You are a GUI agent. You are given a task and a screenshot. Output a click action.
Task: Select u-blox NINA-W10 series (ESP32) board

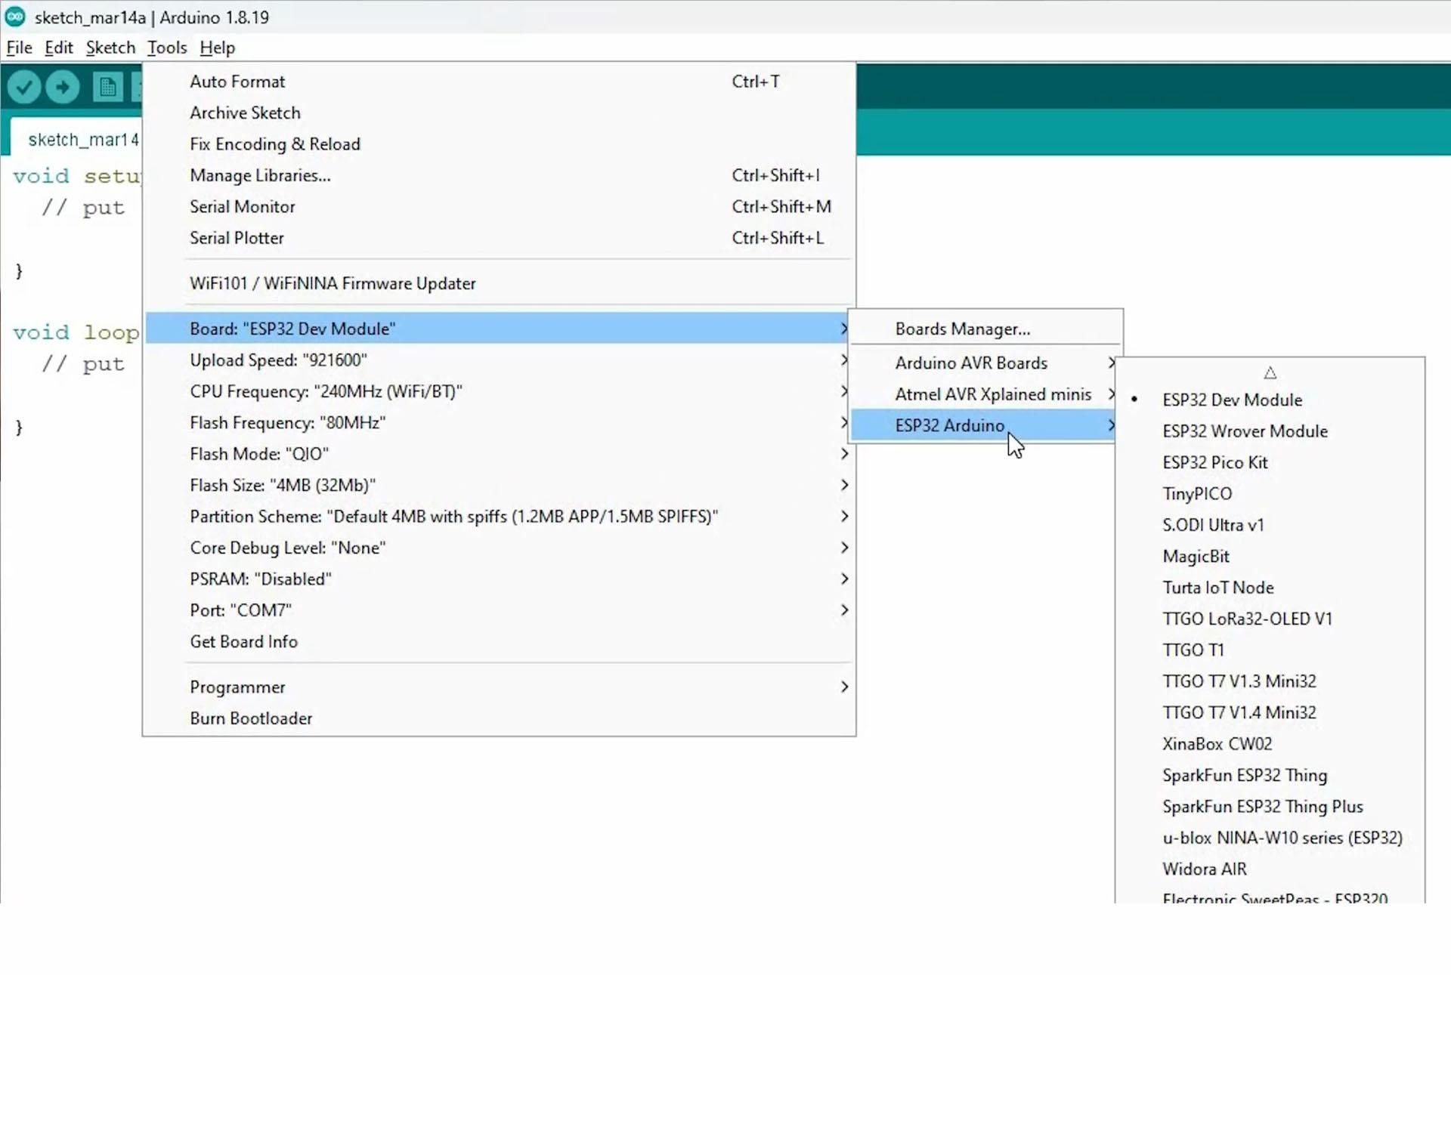pos(1270,838)
